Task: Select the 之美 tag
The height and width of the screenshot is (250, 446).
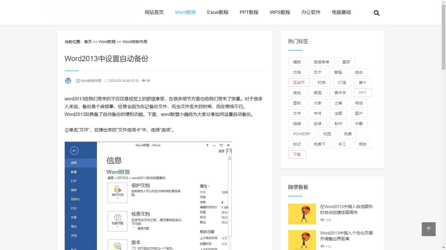Action: tap(338, 103)
